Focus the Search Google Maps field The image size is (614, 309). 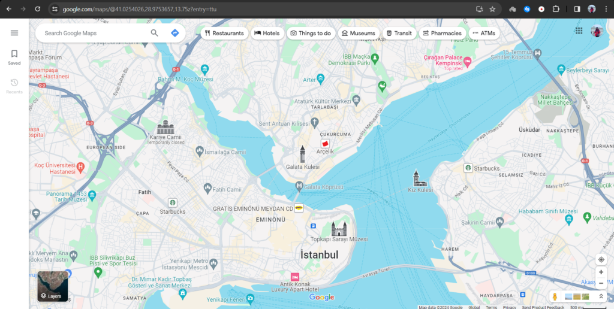pos(94,34)
